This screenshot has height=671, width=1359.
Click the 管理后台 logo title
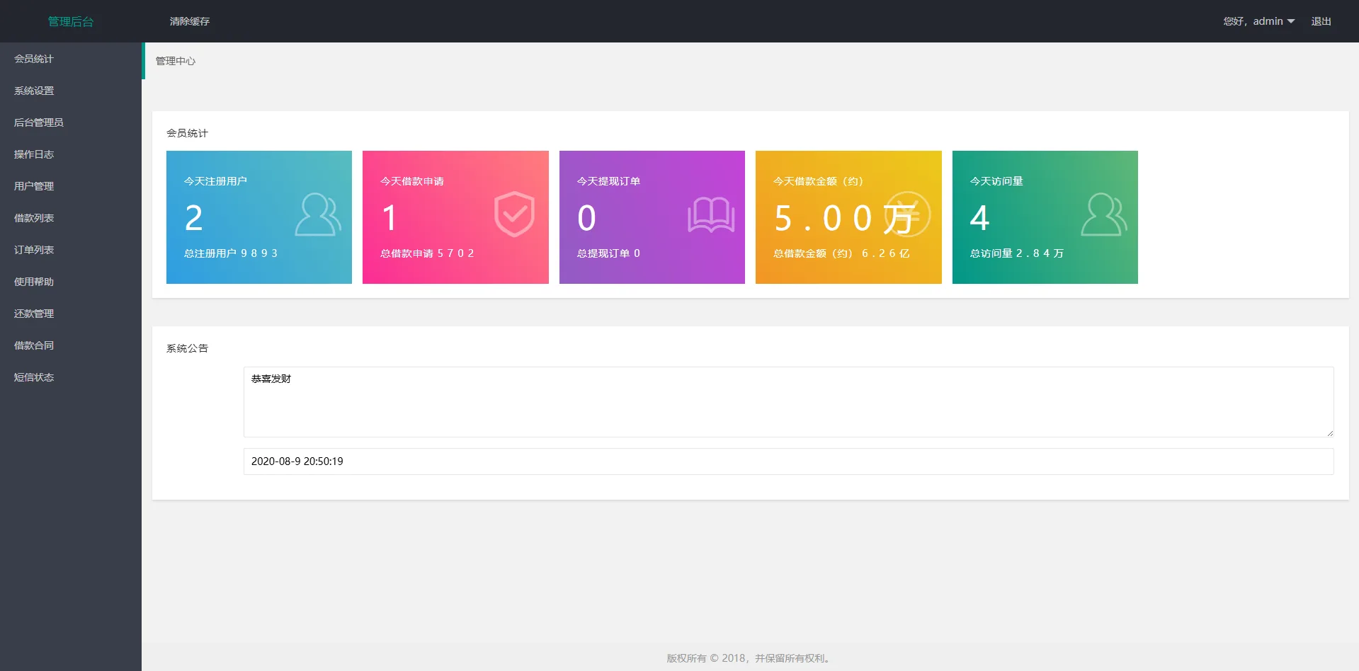pos(71,21)
